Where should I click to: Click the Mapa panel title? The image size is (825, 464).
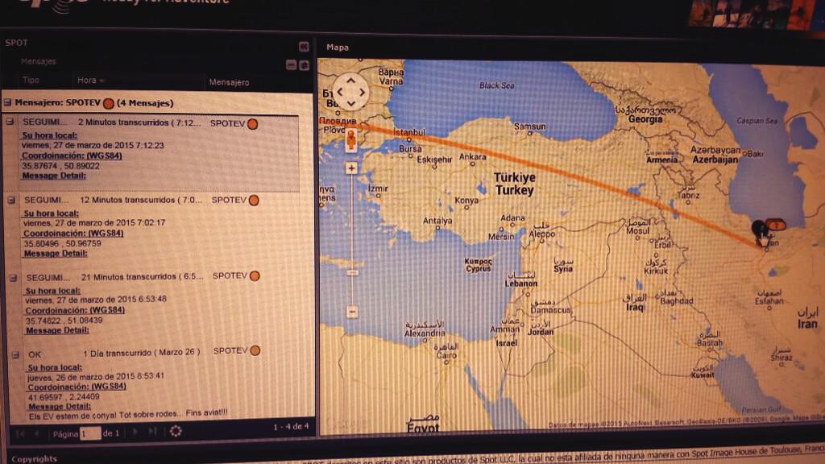pyautogui.click(x=338, y=48)
